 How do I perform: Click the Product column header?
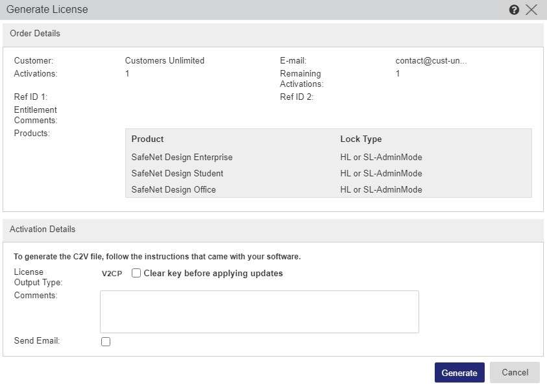[x=147, y=139]
